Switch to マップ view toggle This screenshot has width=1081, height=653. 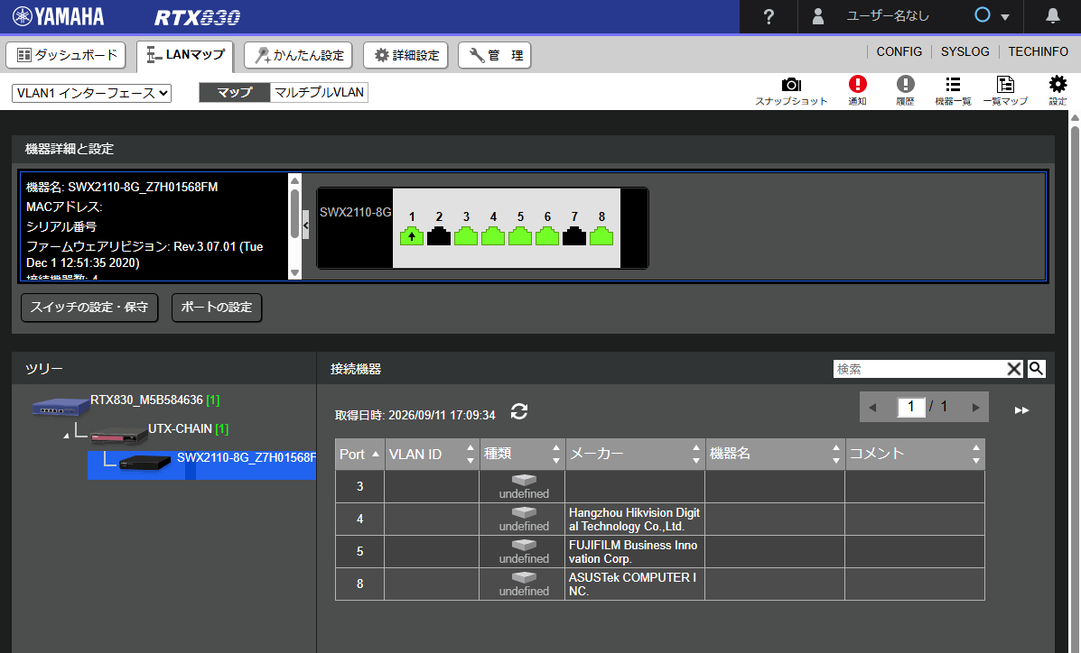[235, 92]
